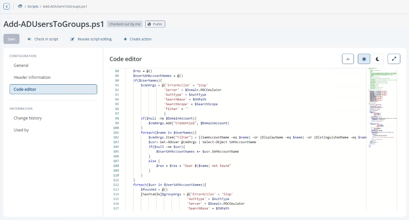The image size is (409, 220).
Task: Click line number 112 in gutter
Action: click(x=116, y=185)
